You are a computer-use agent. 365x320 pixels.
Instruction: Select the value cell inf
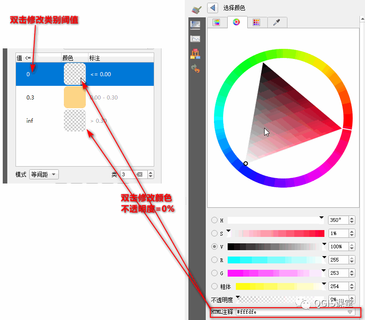click(x=30, y=121)
